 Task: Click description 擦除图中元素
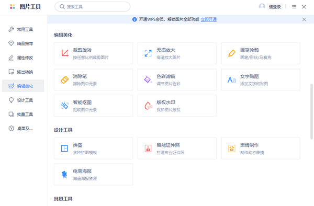click(85, 84)
